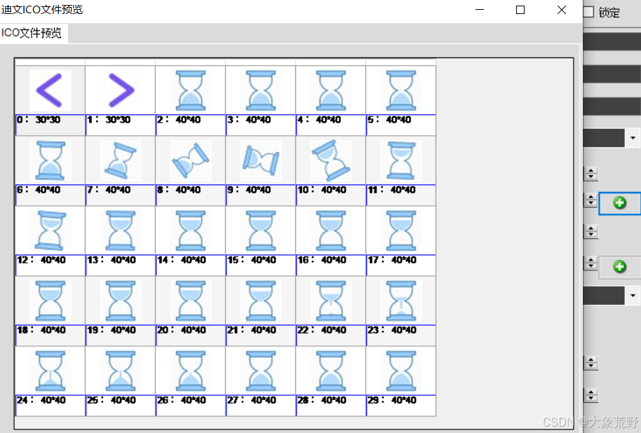Screen dimensions: 641x433
Task: Choose hourglass icon number 19
Action: (x=120, y=301)
